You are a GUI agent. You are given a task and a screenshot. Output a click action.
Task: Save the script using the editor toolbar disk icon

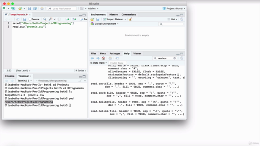[24, 19]
